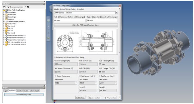194x104 pixels.
Task: Toggle the Ass'y Fasteners checkbox
Action: [x=56, y=76]
